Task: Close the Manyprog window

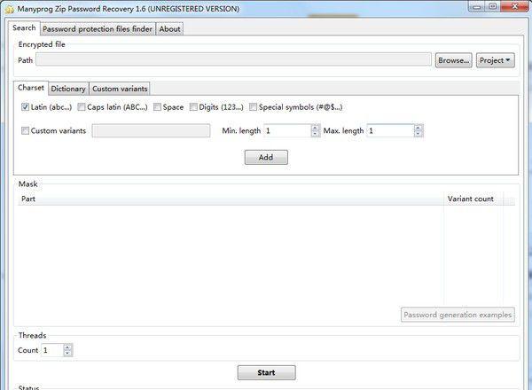Action: pos(514,7)
